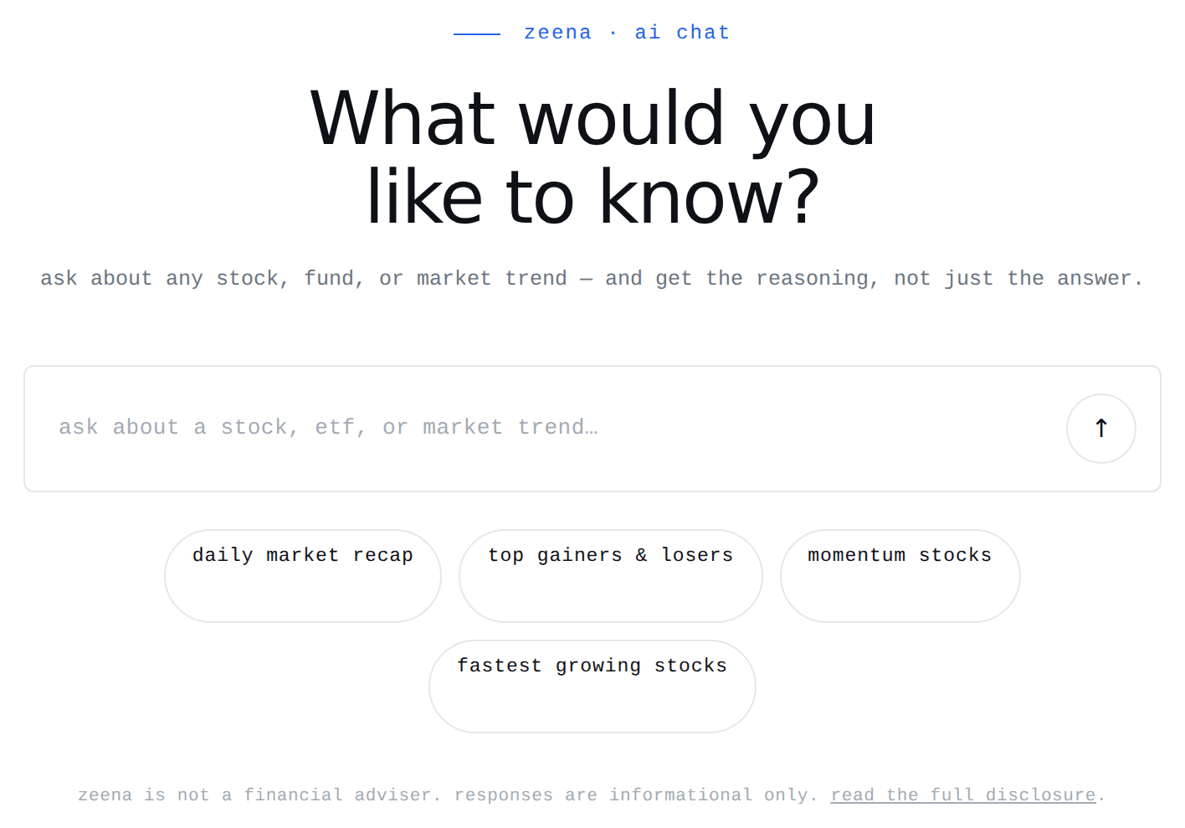The height and width of the screenshot is (828, 1185).
Task: Submit the question with the arrow button
Action: (1101, 429)
